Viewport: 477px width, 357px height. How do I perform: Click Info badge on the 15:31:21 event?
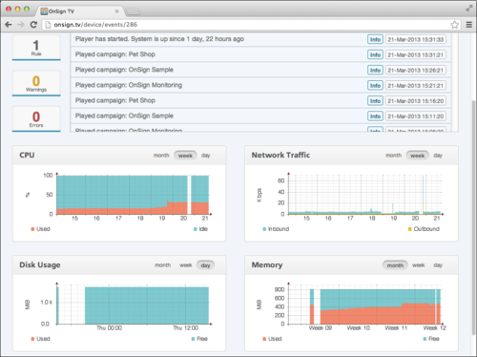coord(375,54)
